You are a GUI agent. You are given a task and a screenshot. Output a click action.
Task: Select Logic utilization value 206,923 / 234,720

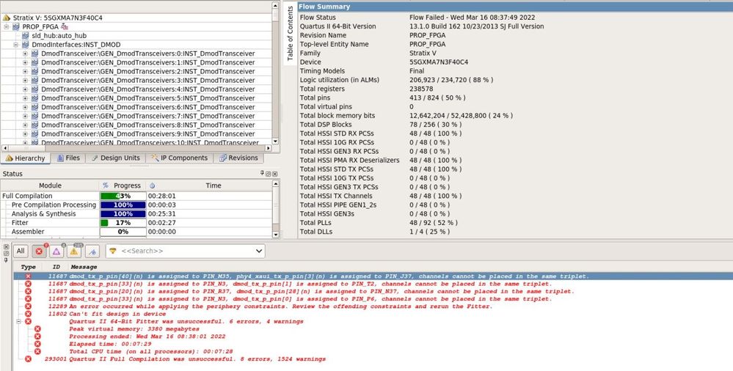pyautogui.click(x=451, y=80)
